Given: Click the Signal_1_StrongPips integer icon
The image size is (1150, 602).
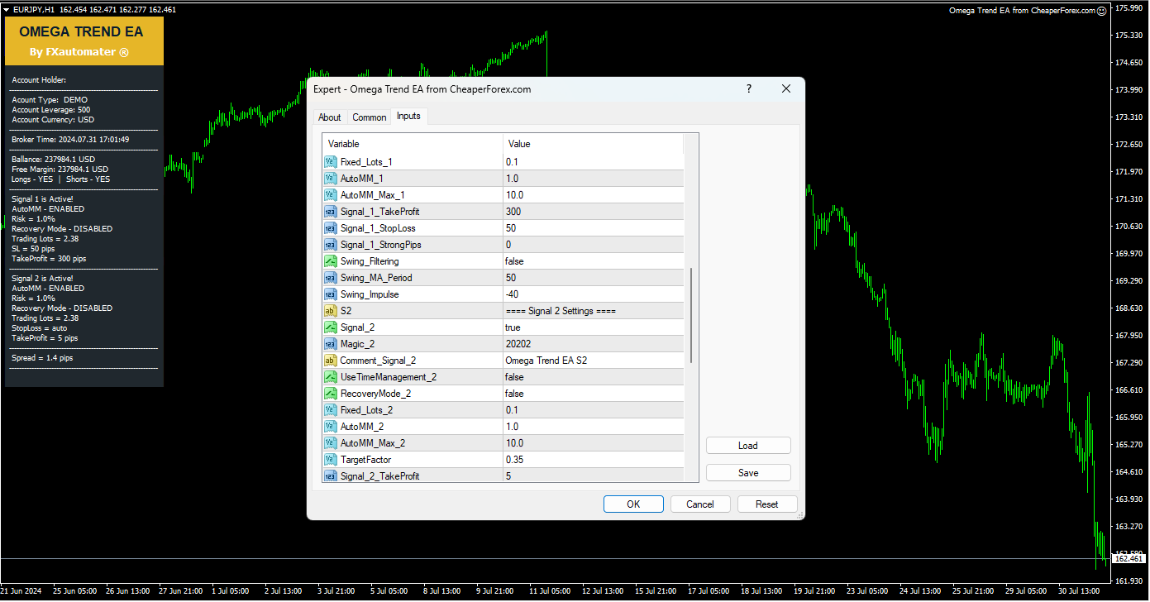Looking at the screenshot, I should coord(330,245).
